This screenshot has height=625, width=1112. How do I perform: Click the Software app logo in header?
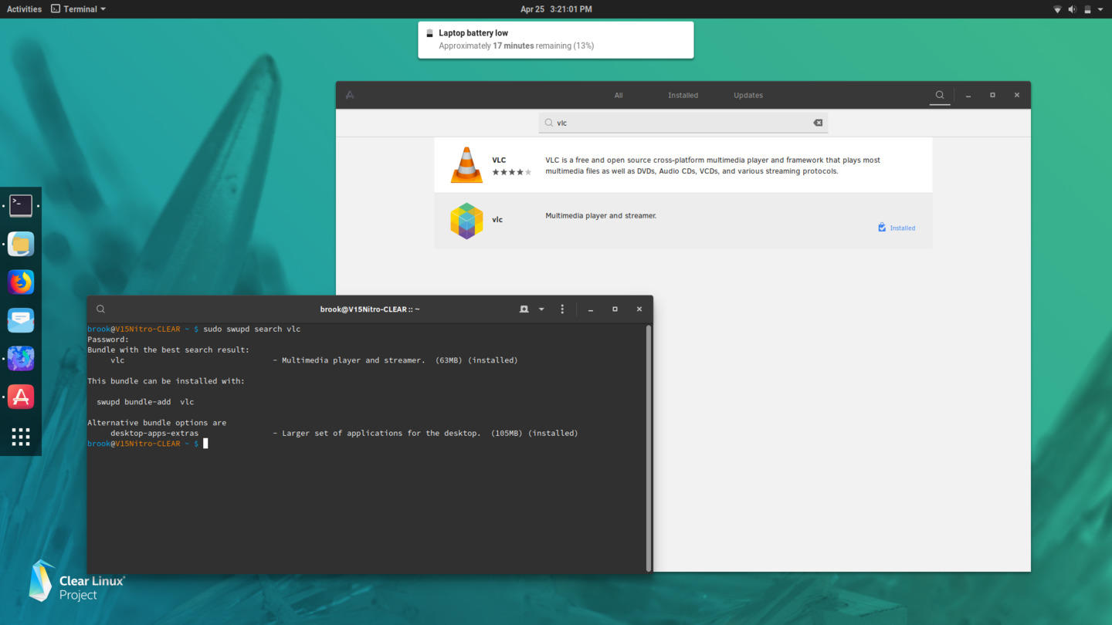point(350,95)
